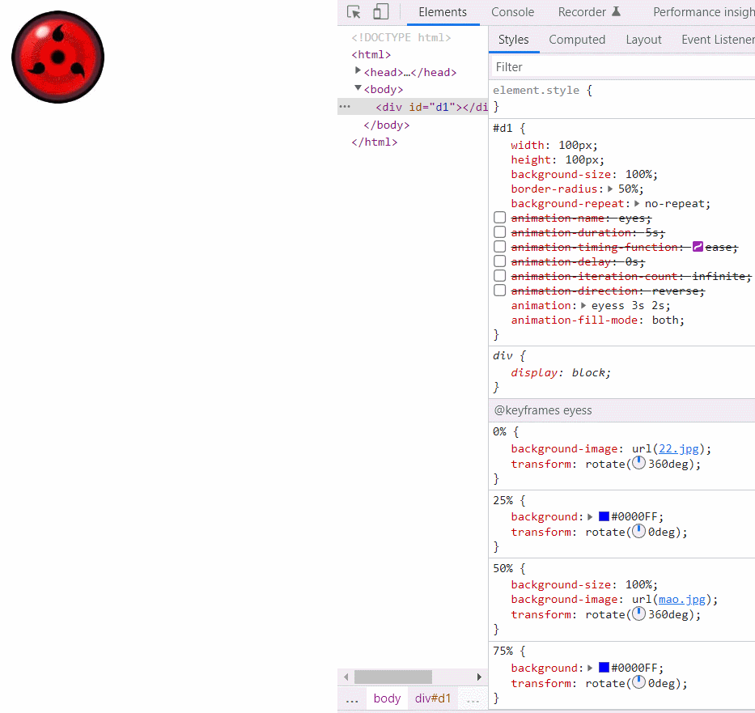
Task: Switch to the Computed pane tab
Action: 577,40
